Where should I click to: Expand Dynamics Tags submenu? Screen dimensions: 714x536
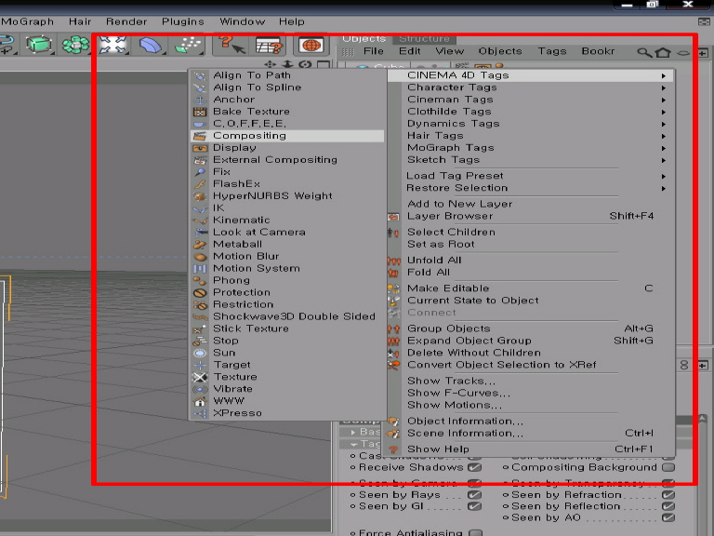(x=531, y=124)
